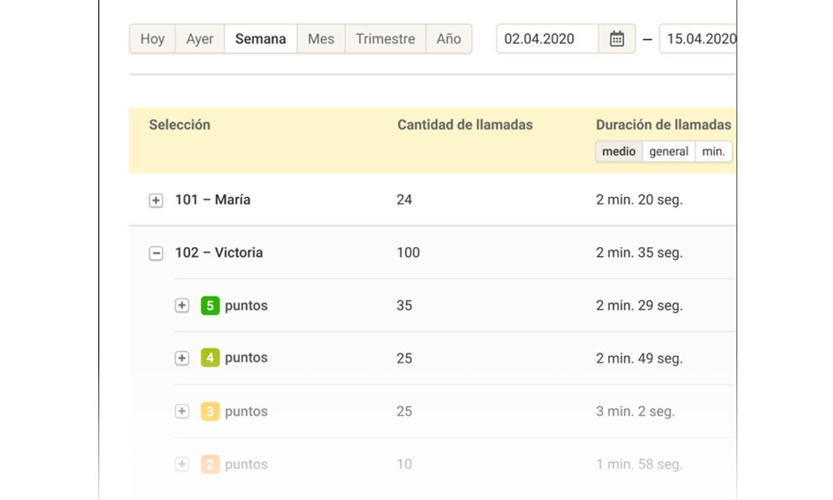Click the green 5 puntos badge

pos(210,305)
